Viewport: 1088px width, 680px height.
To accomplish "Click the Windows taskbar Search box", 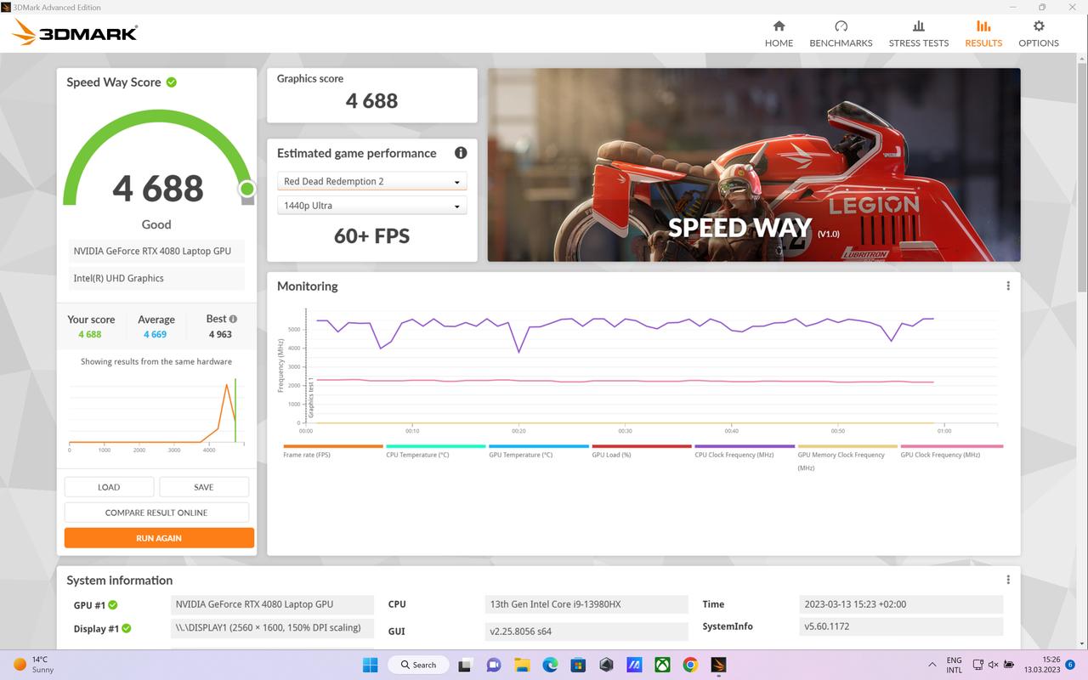I will [x=419, y=665].
